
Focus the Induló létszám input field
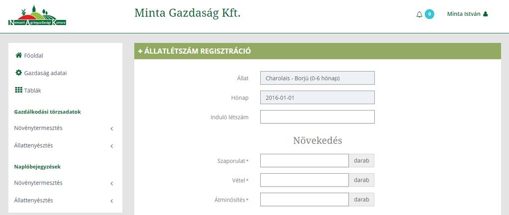(317, 117)
